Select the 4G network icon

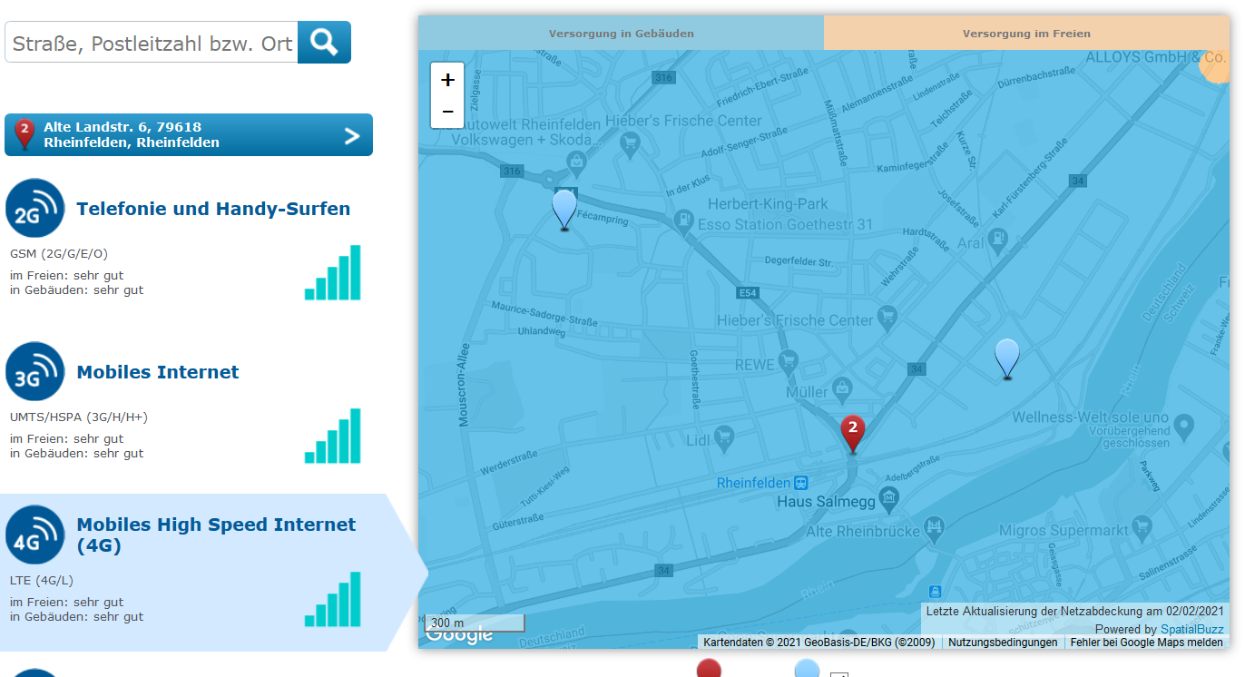tap(35, 535)
